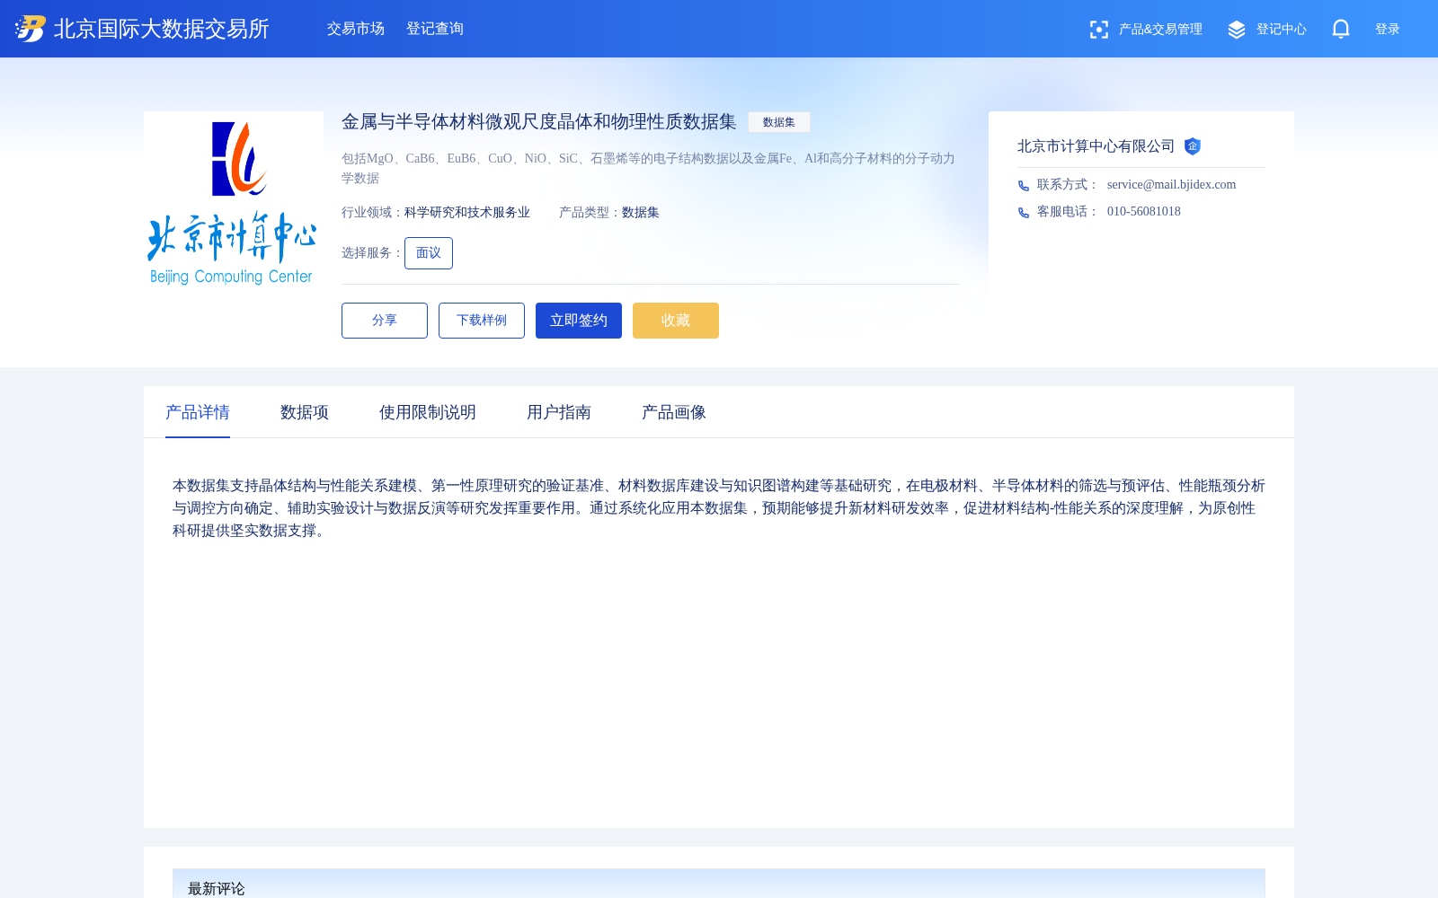Click the 数据集 tag next to the title
Viewport: 1438px width, 898px height.
click(x=779, y=122)
